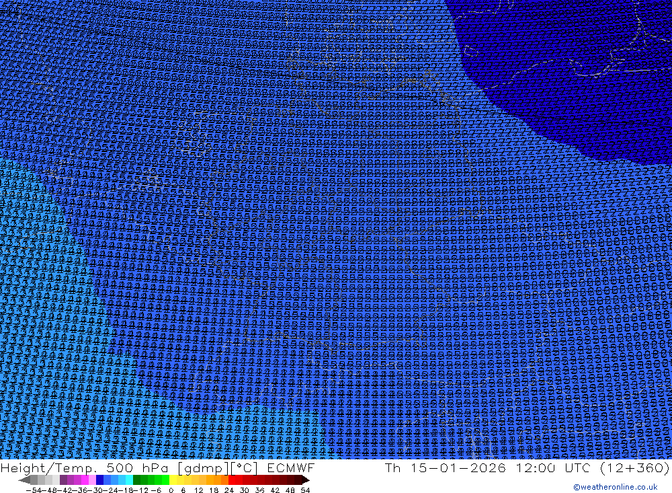Click the dark maroon right arrow end of legend
Image resolution: width=672 pixels, height=493 pixels.
(x=305, y=480)
